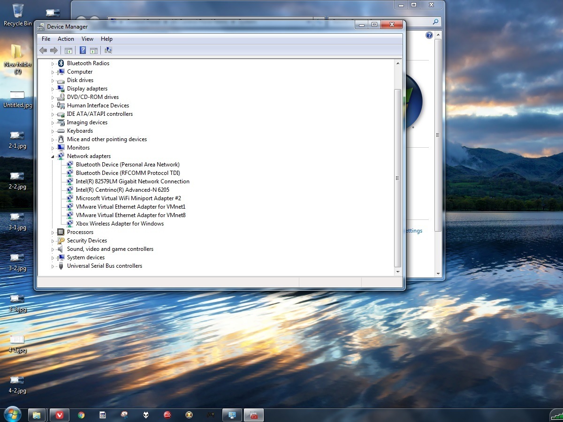Click Show/Hide Console Tree toolbar icon

(x=68, y=51)
